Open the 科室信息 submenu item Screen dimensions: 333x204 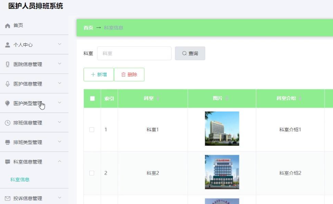tap(20, 180)
